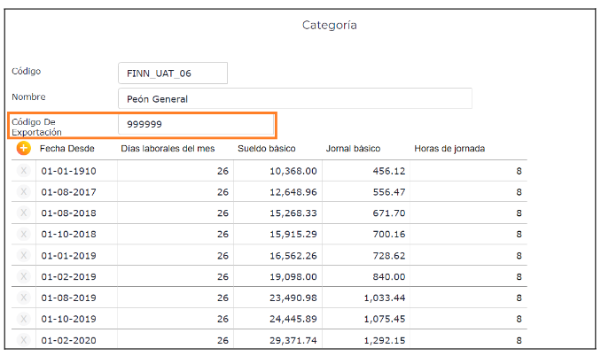
Task: Select the Jornal básico column header
Action: coord(353,149)
